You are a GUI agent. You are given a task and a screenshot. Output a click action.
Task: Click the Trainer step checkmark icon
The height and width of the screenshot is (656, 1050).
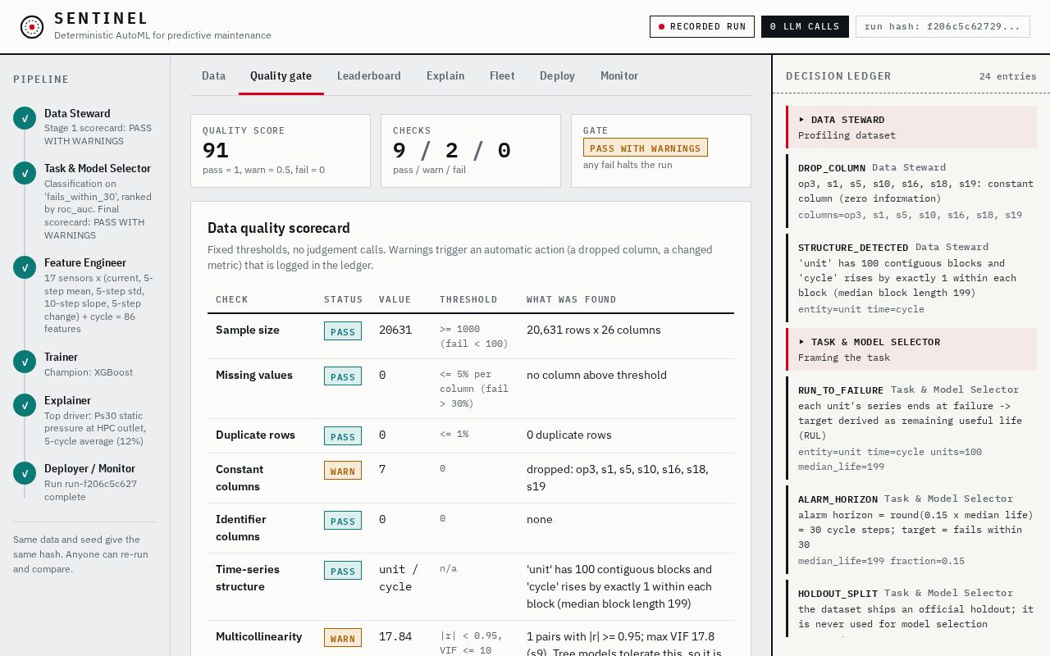click(25, 362)
